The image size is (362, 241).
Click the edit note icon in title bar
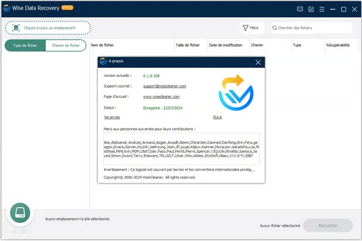pyautogui.click(x=311, y=9)
